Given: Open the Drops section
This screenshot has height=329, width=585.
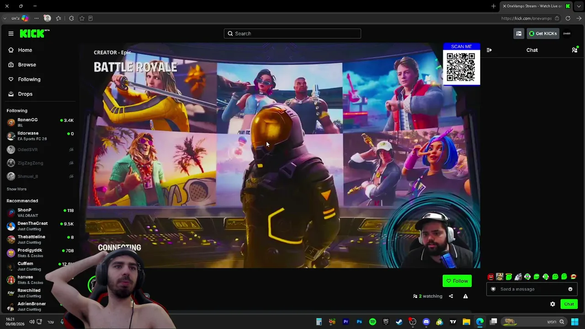Looking at the screenshot, I should (x=21, y=94).
